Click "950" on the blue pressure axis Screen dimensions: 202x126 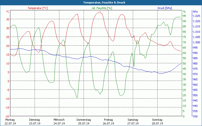(x=195, y=95)
